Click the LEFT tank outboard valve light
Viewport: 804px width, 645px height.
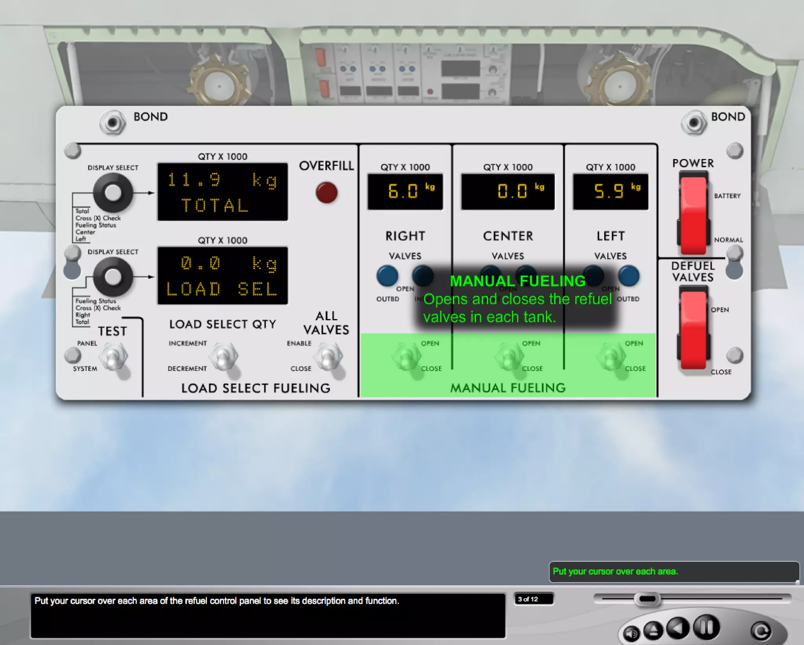tap(629, 276)
